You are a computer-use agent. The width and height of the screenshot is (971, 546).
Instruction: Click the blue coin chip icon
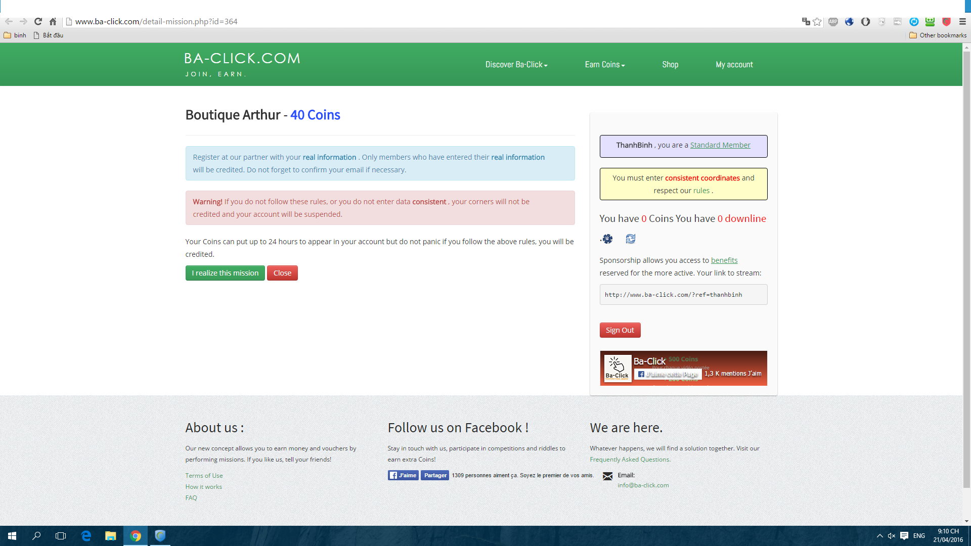tap(607, 239)
